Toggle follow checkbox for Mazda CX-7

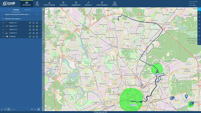click(x=37, y=23)
